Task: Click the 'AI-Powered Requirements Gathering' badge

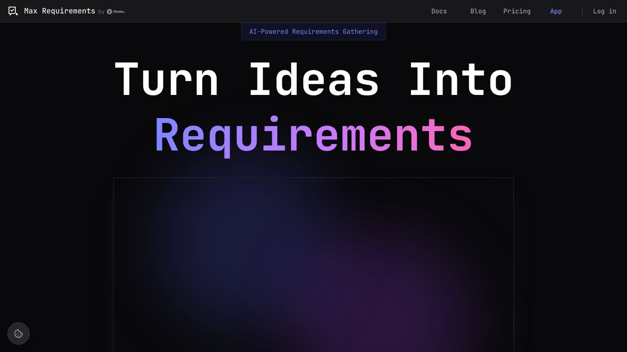Action: [x=313, y=31]
